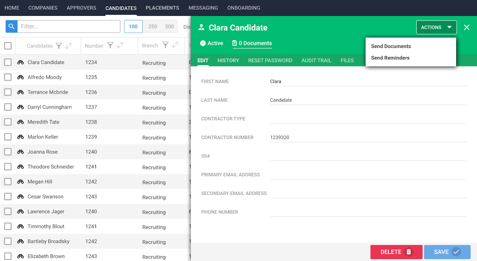The width and height of the screenshot is (477, 261).
Task: Click the search magnifier icon
Action: (11, 27)
